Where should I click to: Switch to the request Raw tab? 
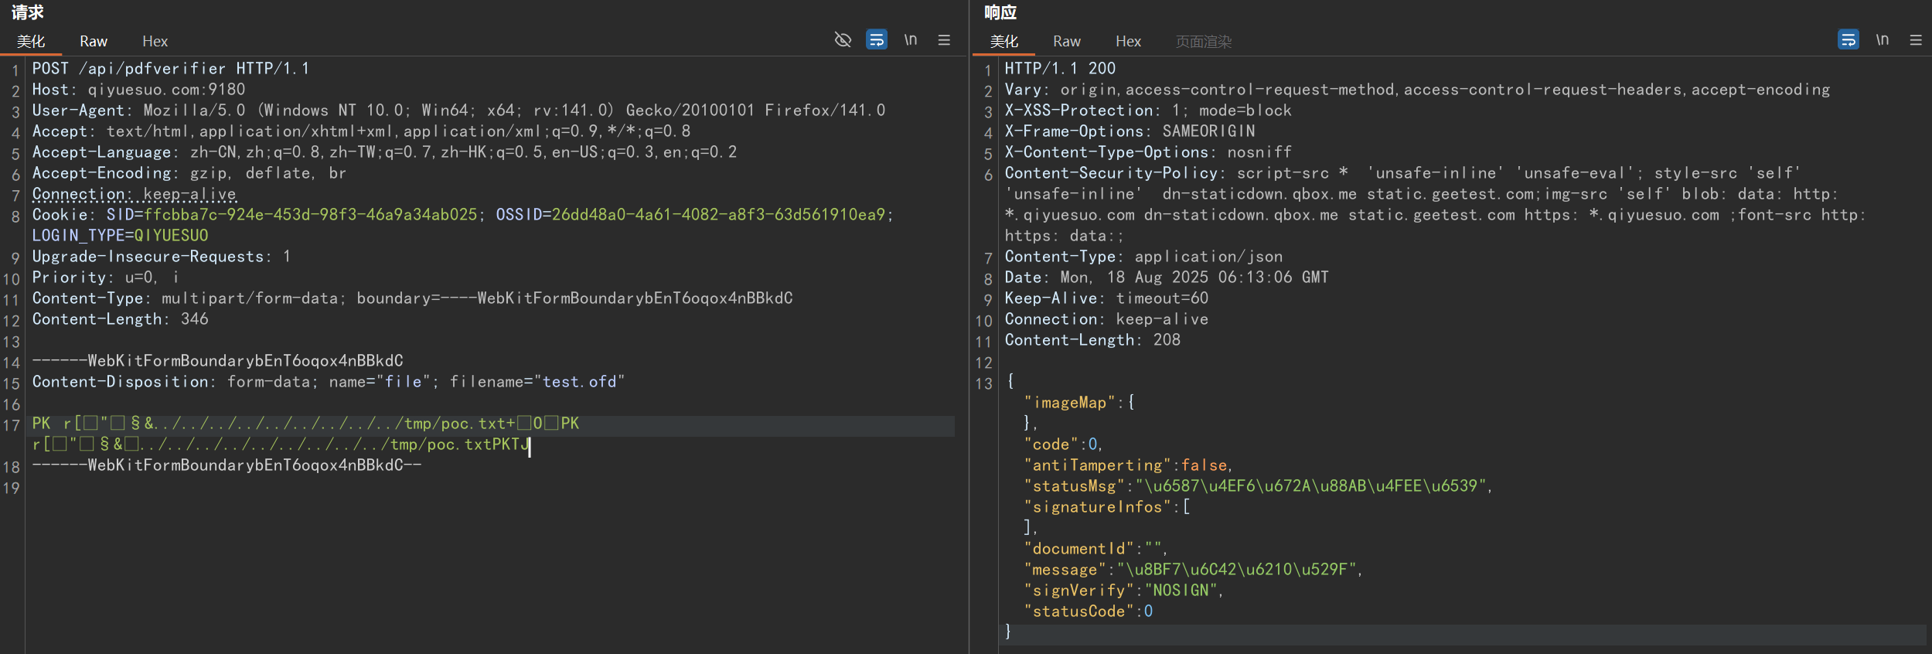point(94,42)
